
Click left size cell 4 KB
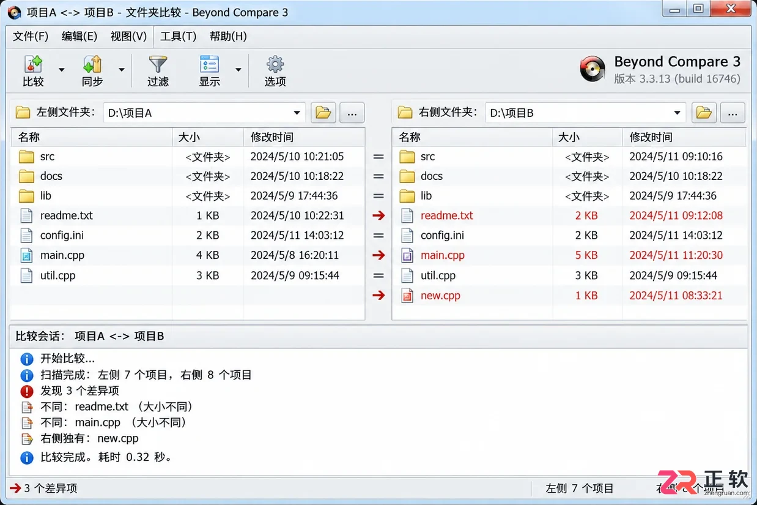[x=208, y=255]
